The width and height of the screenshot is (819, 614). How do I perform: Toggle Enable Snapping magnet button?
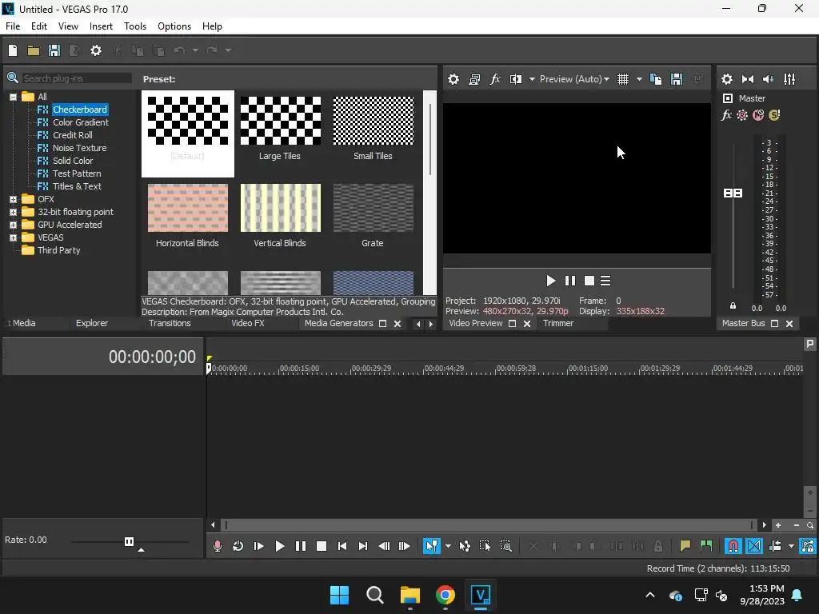[733, 546]
